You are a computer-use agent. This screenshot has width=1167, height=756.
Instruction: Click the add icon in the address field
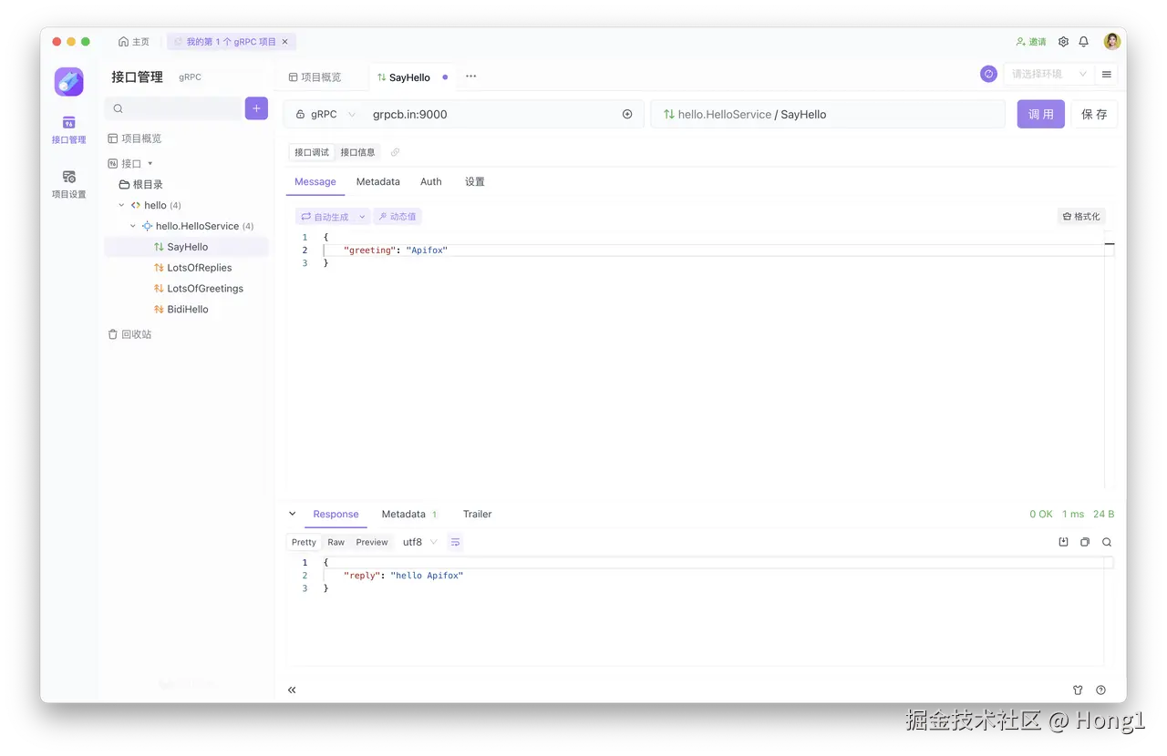pos(627,115)
